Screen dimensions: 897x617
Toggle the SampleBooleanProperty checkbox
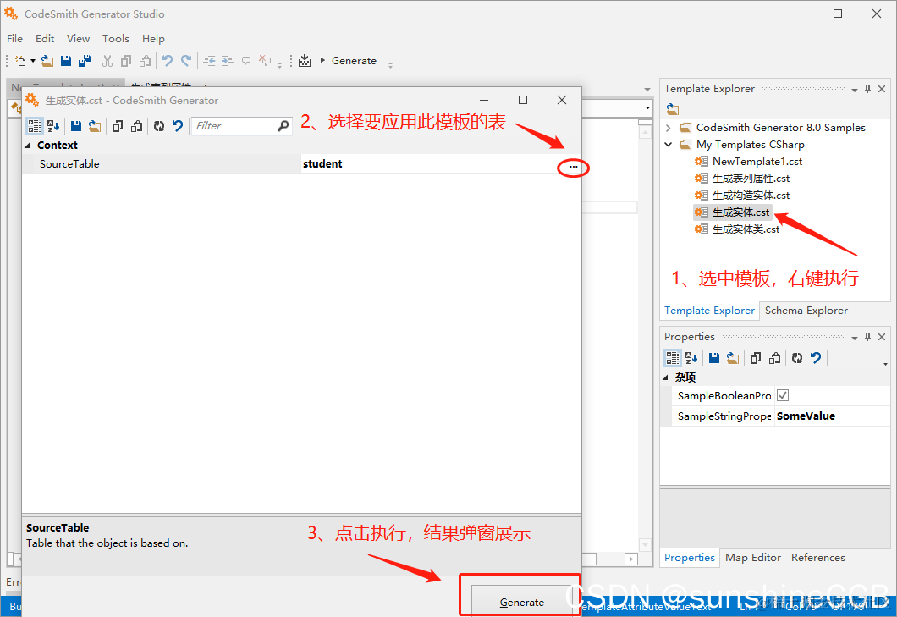pos(783,395)
